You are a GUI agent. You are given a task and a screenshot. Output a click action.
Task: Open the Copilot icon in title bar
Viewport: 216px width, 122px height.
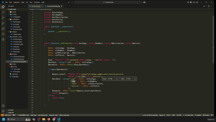[x=144, y=2]
